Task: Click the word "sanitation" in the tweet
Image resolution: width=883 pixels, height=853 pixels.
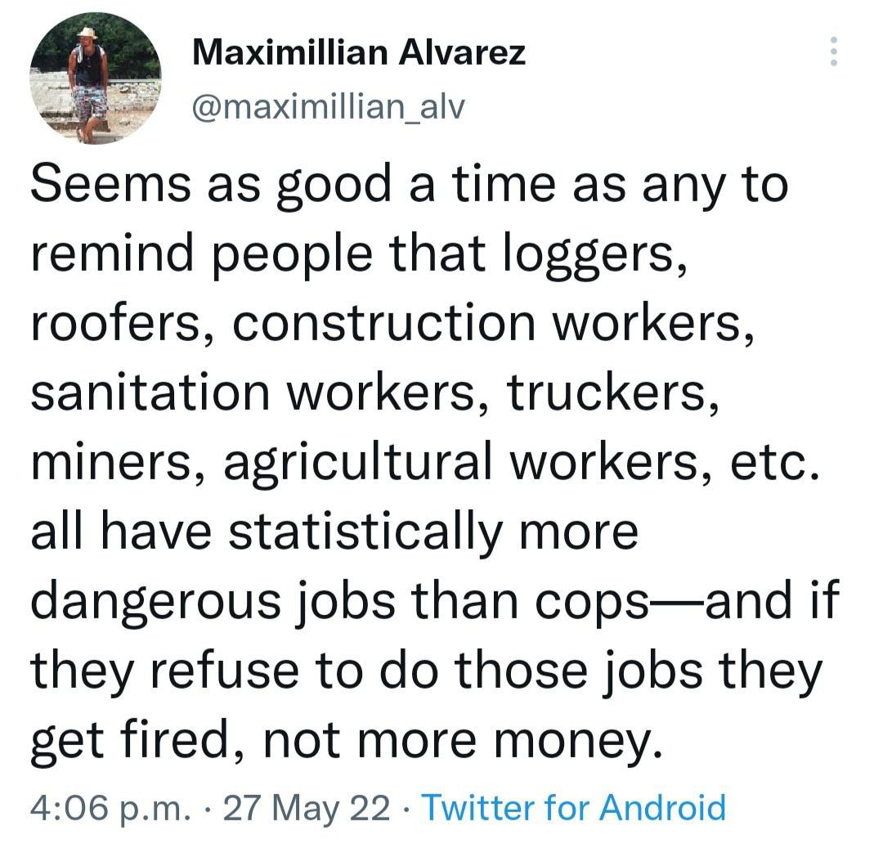Action: coord(150,393)
